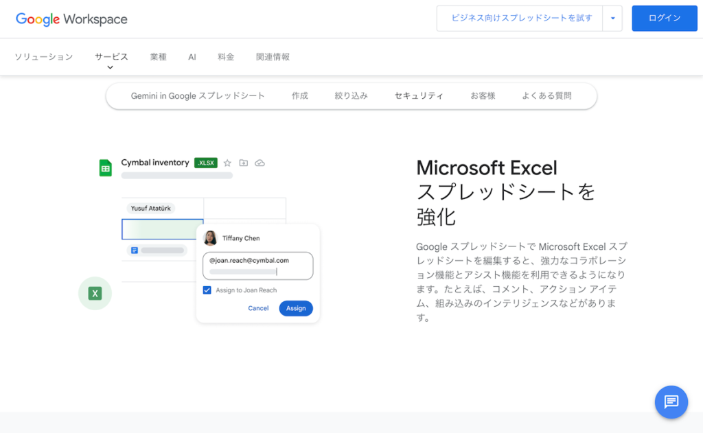
Task: Select the AI menu item
Action: coord(192,57)
